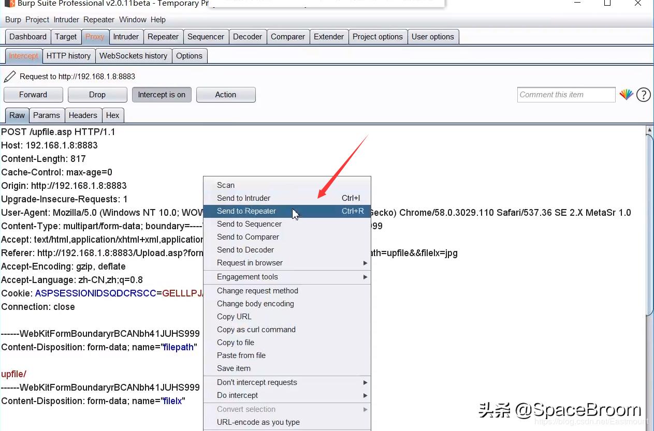This screenshot has width=654, height=431.
Task: Switch to the Sequencer tab
Action: tap(206, 37)
